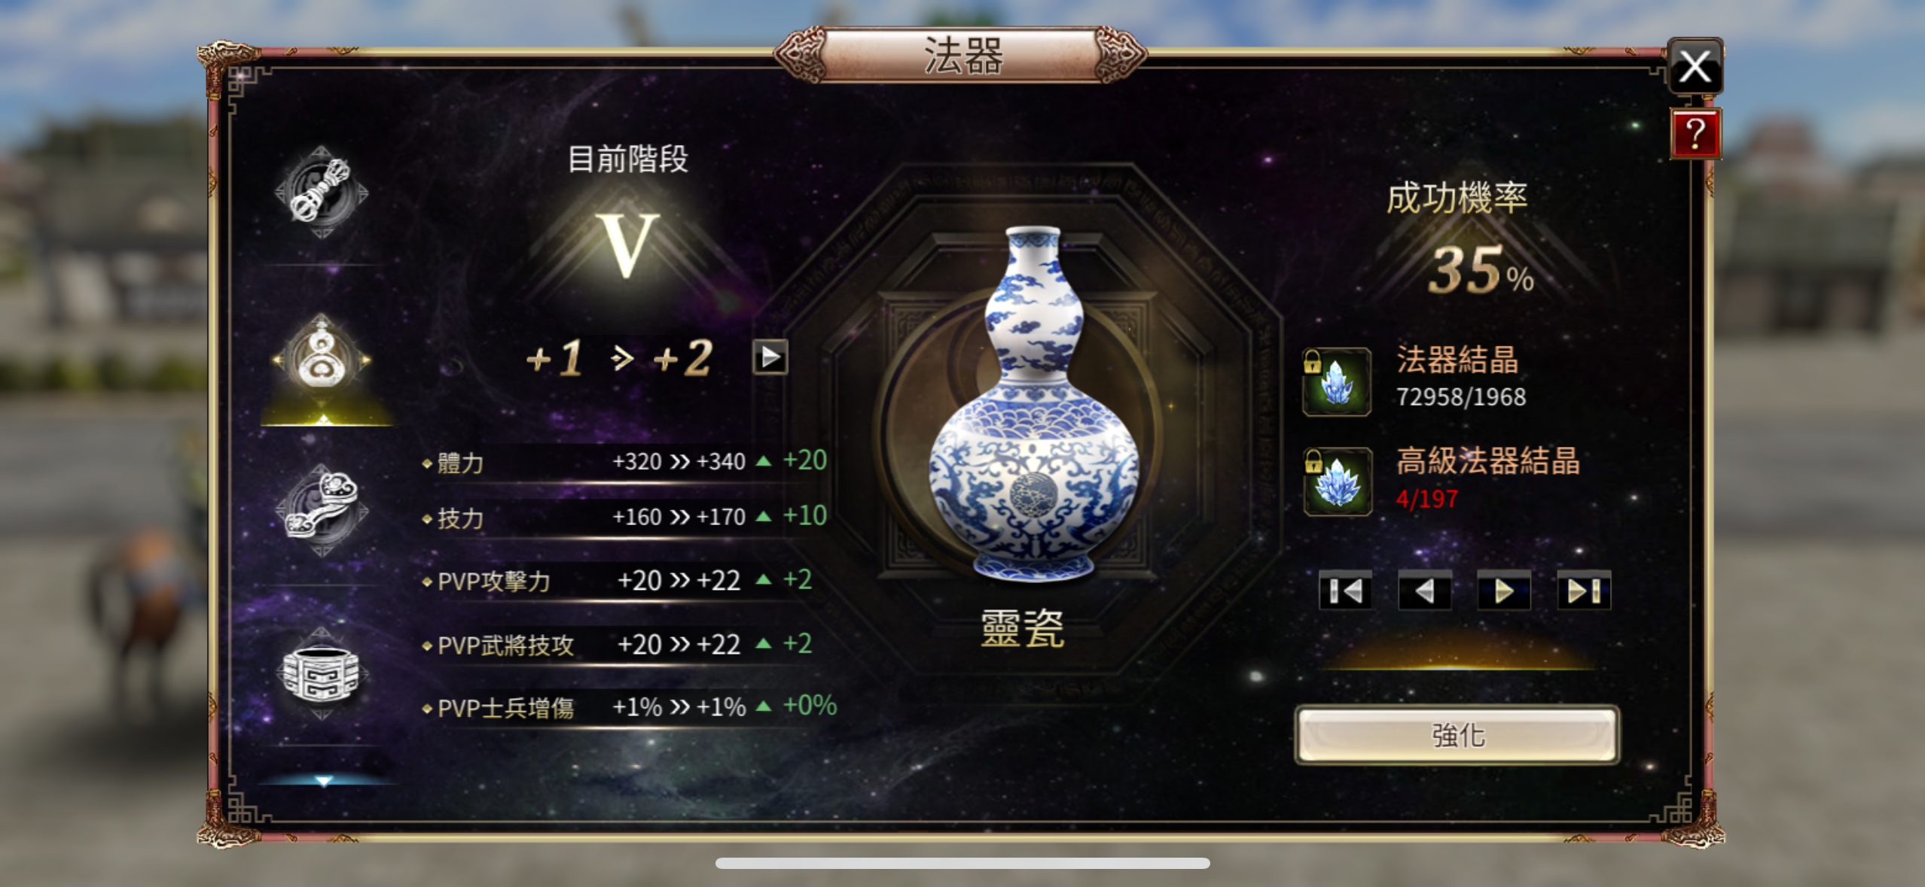Select the vajra scepter artifact icon
Viewport: 1925px width, 887px height.
coord(322,192)
